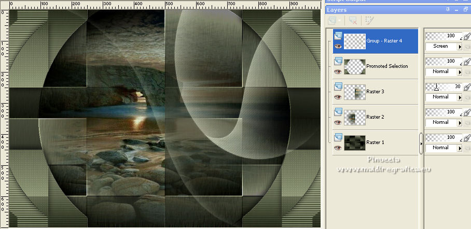Click the layer type icon of Raster 1
Image resolution: width=471 pixels, height=229 pixels.
[x=338, y=137]
